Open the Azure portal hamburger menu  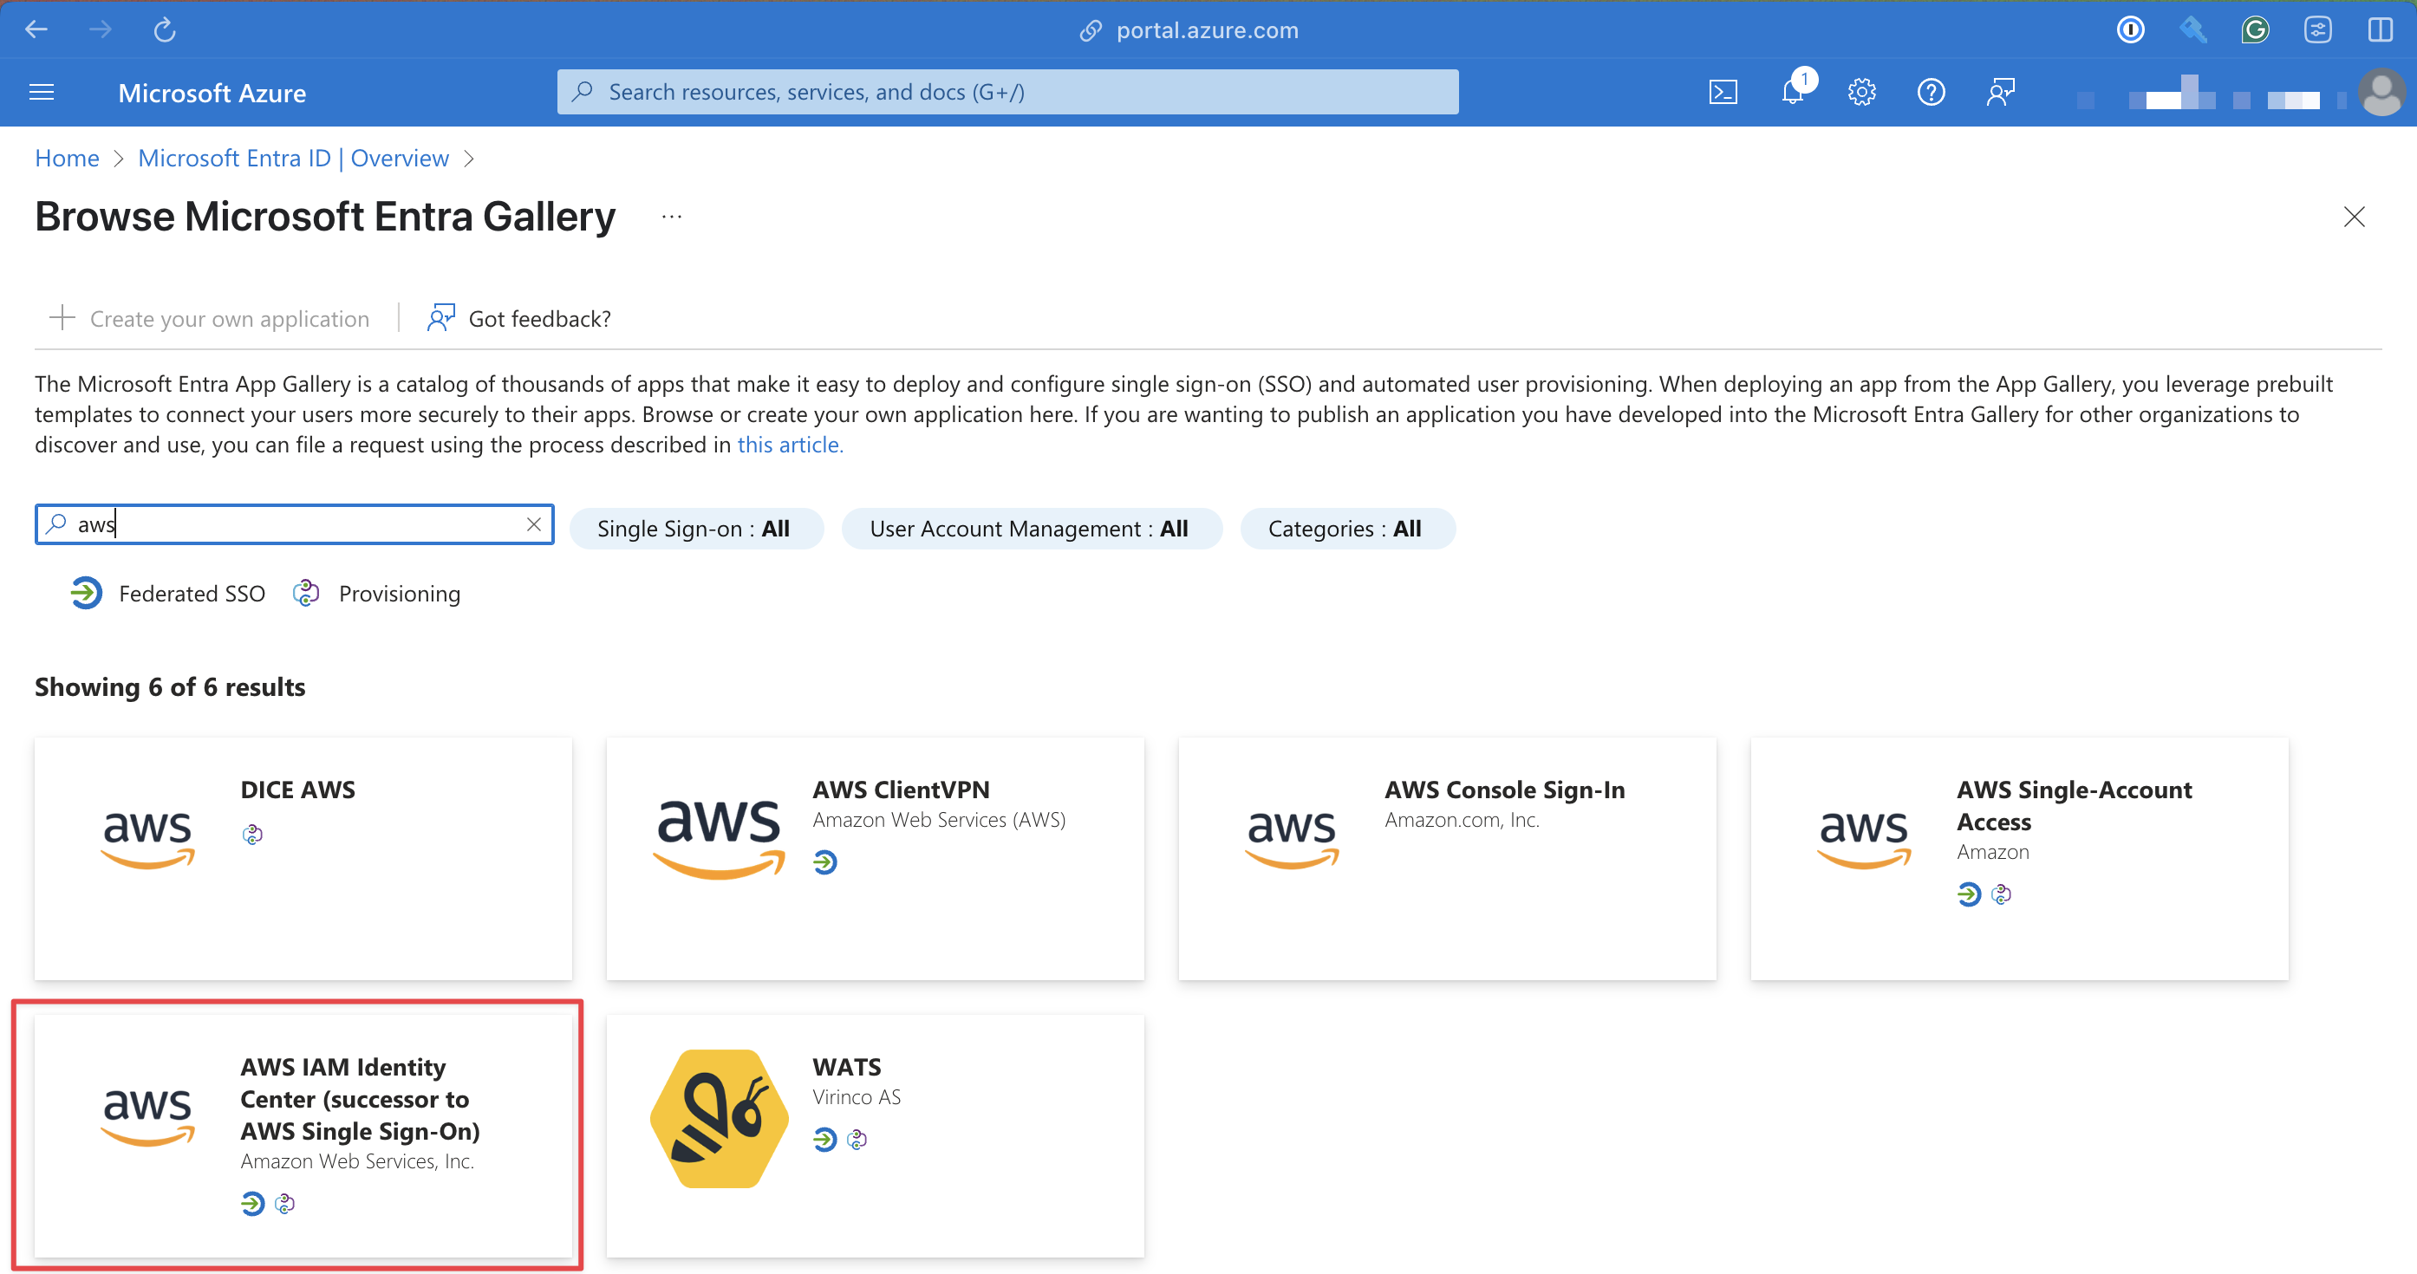tap(42, 92)
